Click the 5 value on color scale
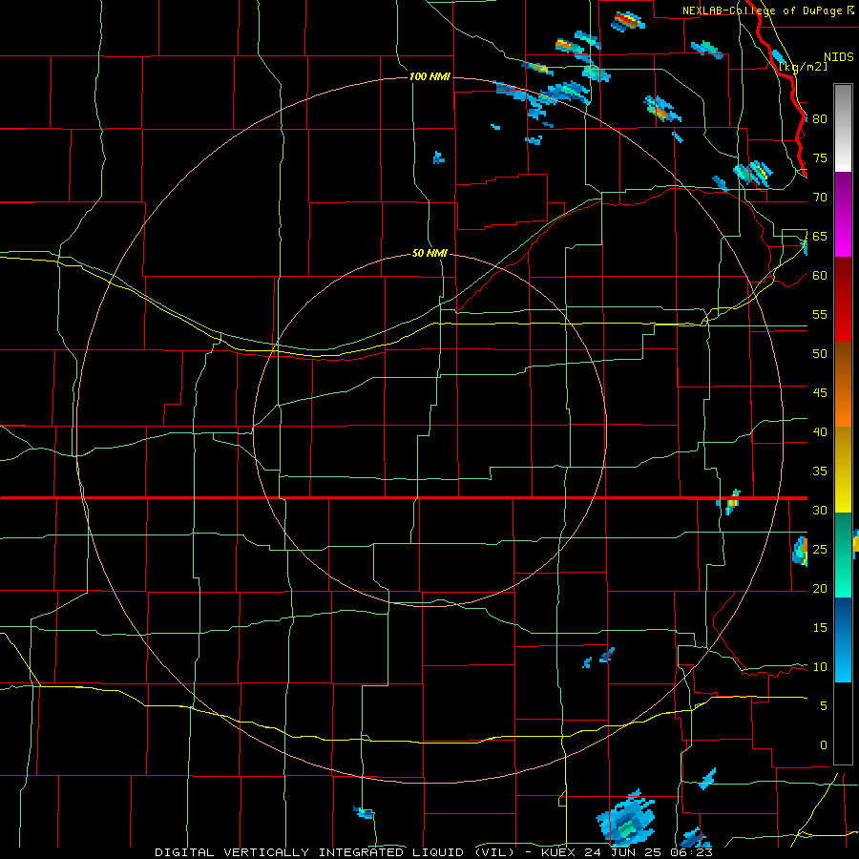The height and width of the screenshot is (859, 859). pos(824,705)
